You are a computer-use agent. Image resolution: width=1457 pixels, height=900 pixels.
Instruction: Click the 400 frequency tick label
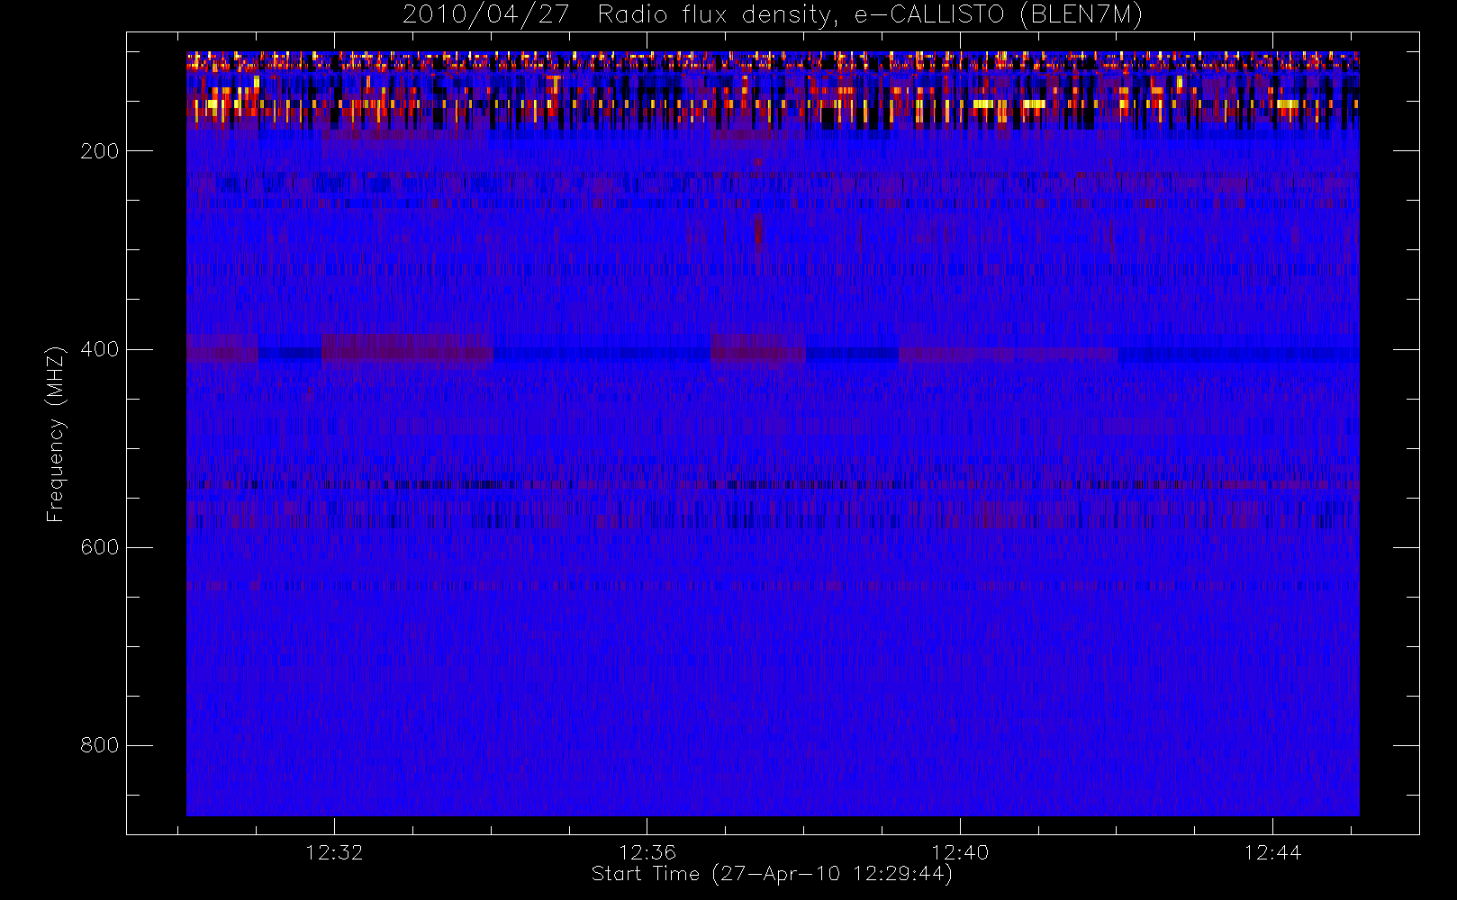tap(100, 349)
